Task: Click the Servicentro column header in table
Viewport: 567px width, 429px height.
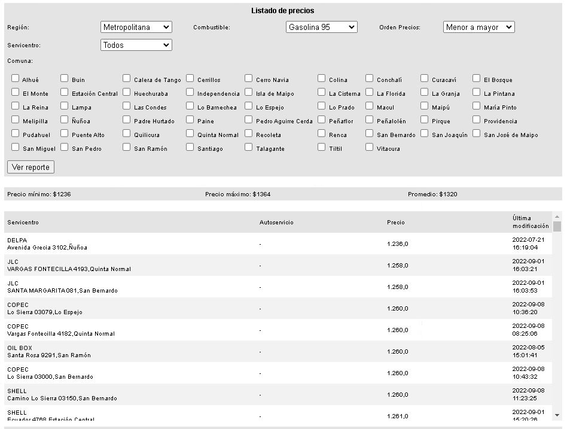Action: click(23, 223)
